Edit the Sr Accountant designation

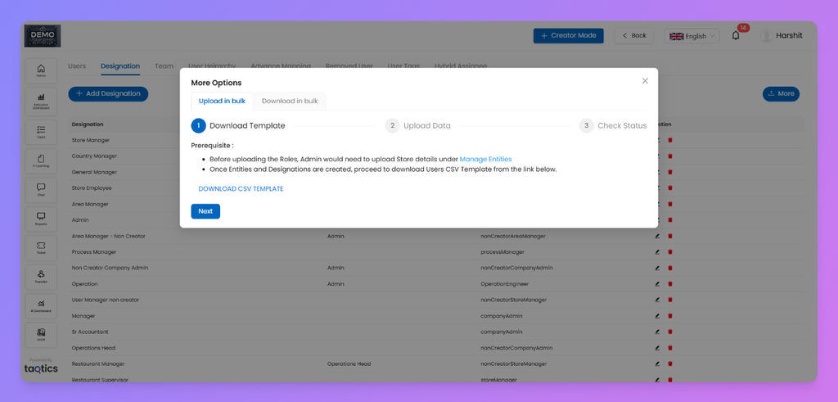click(x=657, y=332)
